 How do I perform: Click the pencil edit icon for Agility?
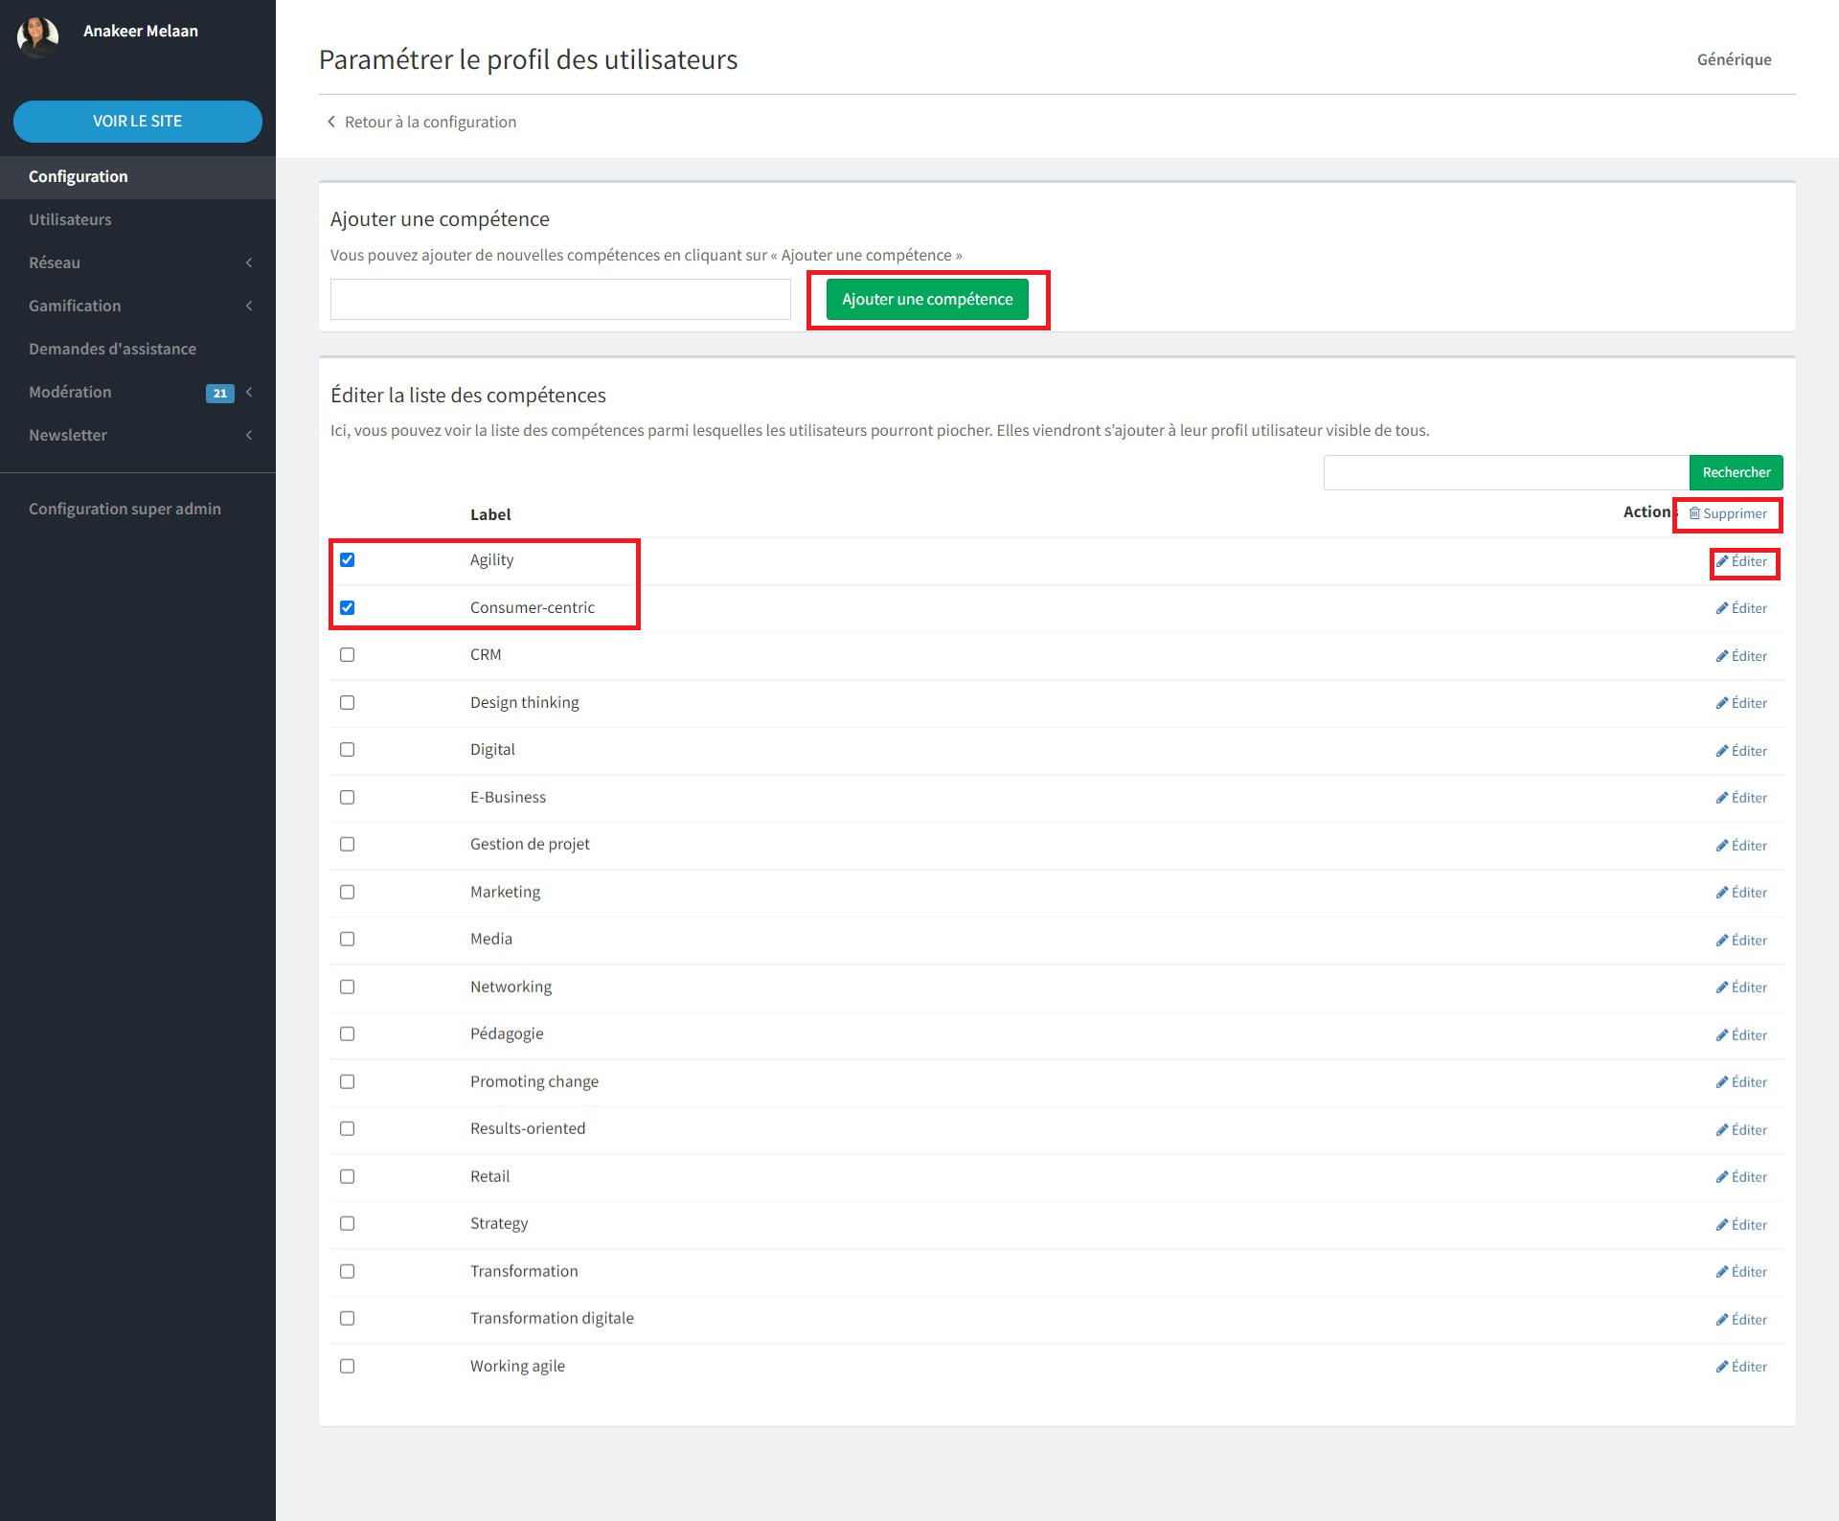pos(1722,561)
